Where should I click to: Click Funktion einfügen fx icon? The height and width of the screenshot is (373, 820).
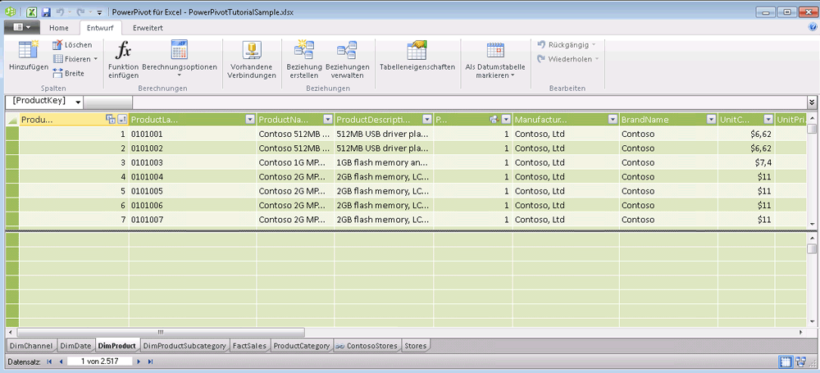pyautogui.click(x=123, y=50)
